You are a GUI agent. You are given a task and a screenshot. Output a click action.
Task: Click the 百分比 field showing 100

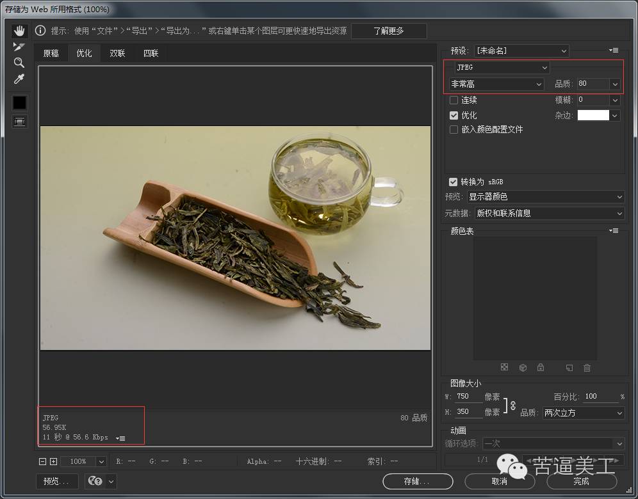[x=601, y=397]
